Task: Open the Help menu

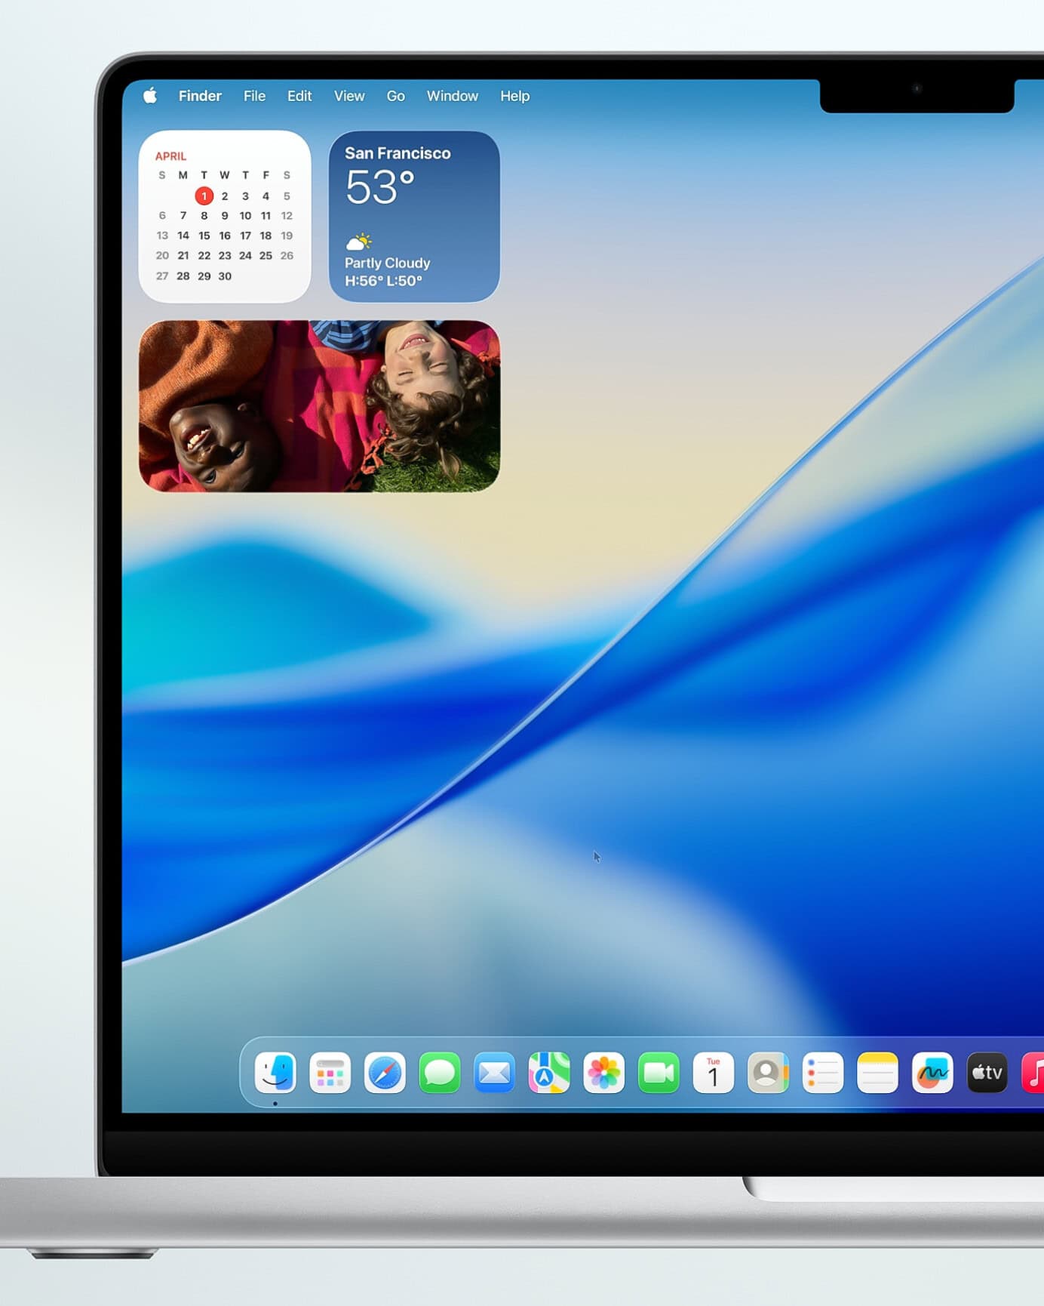Action: point(514,96)
